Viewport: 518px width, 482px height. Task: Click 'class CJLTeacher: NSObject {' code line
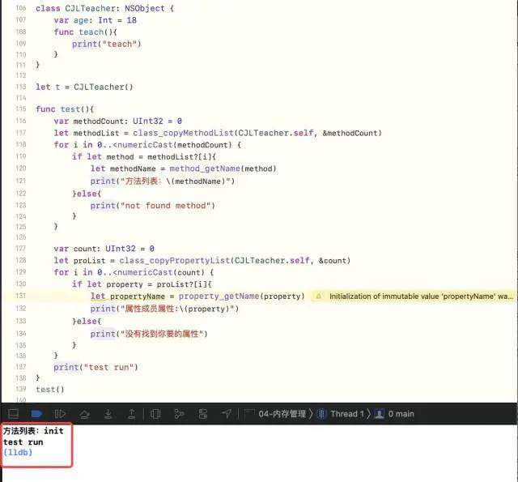tap(104, 8)
